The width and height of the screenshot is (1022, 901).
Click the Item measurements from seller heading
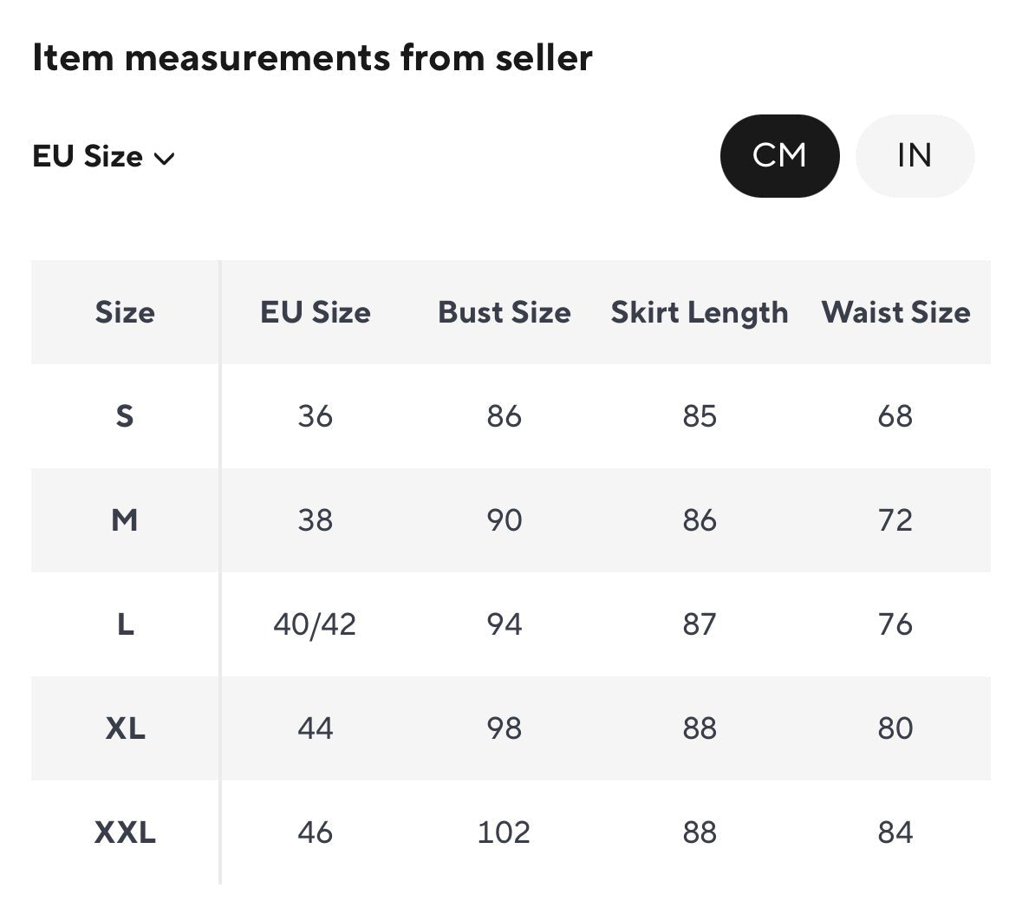312,57
